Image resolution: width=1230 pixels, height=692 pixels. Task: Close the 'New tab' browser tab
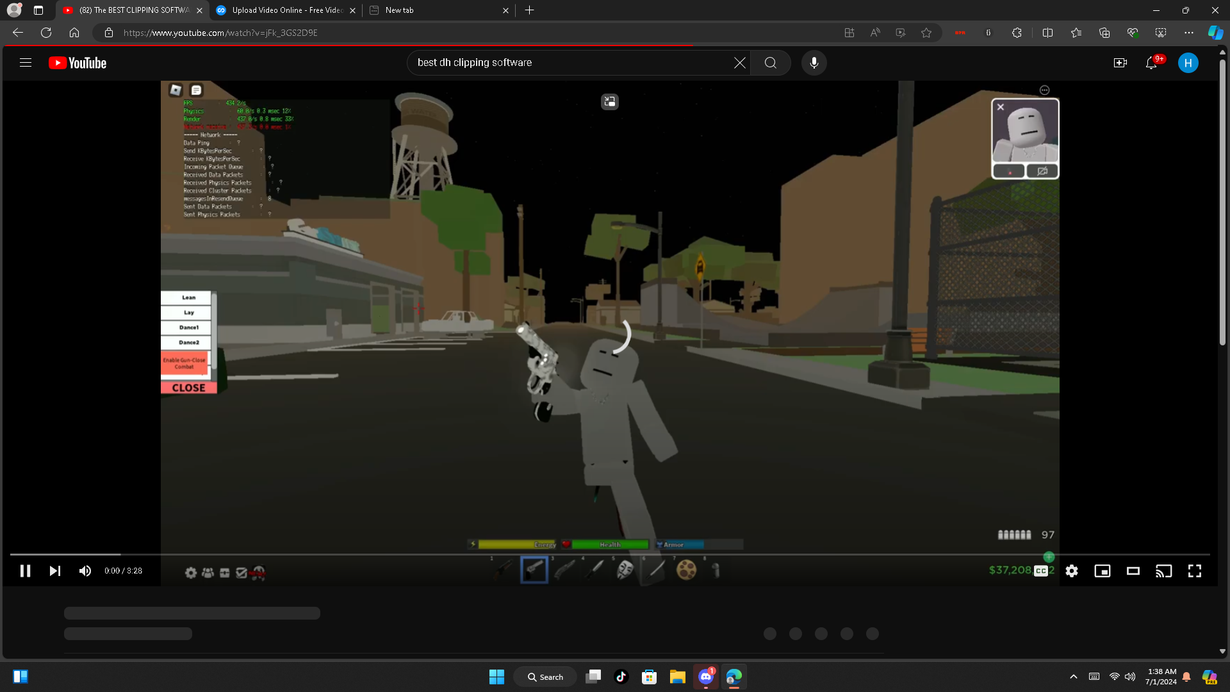[x=505, y=10]
